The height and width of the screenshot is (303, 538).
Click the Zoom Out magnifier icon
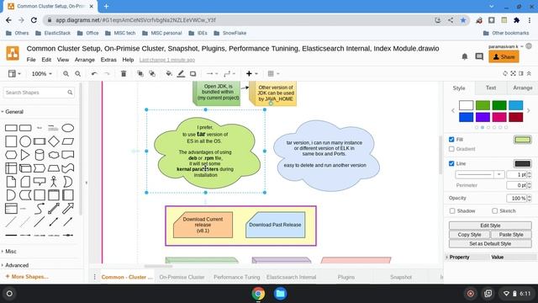78,74
